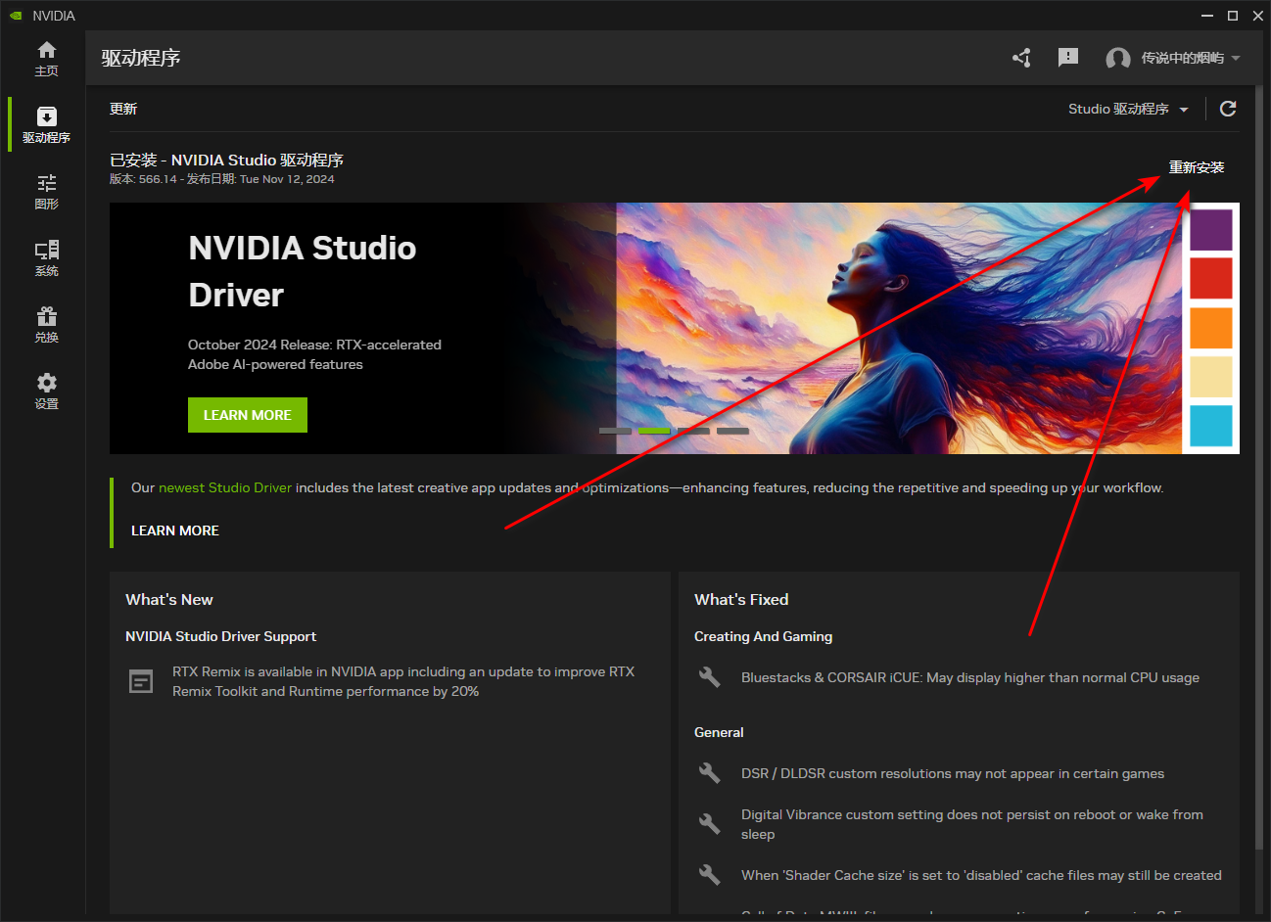Click DSR / DLDSR custom resolutions text
The image size is (1271, 922).
click(x=953, y=773)
